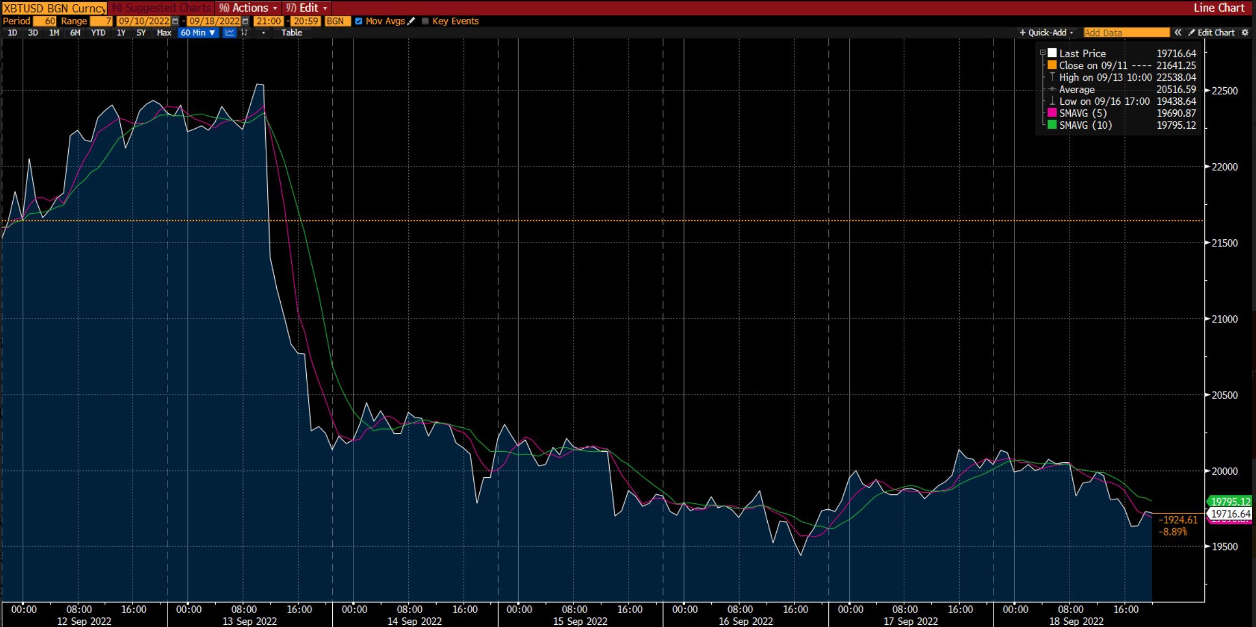
Task: Collapse the toolbar using the double-chevron icon
Action: click(x=1178, y=33)
